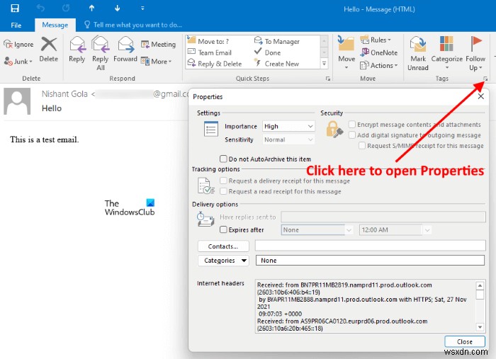496x359 pixels.
Task: Toggle Add digital signature to outgoing message
Action: [351, 135]
